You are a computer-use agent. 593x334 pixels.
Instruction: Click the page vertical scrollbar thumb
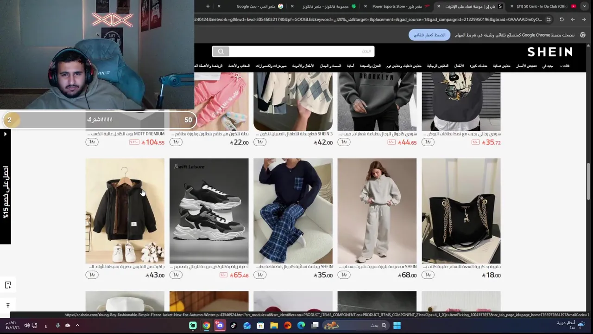click(x=589, y=182)
